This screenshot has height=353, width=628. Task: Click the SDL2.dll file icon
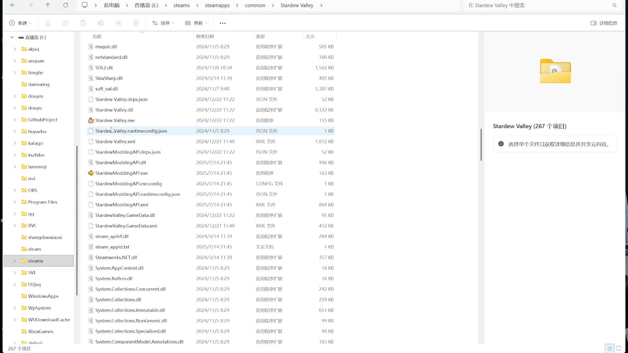click(91, 68)
